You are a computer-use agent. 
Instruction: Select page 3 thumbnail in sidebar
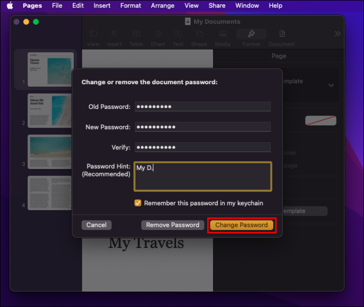50,152
